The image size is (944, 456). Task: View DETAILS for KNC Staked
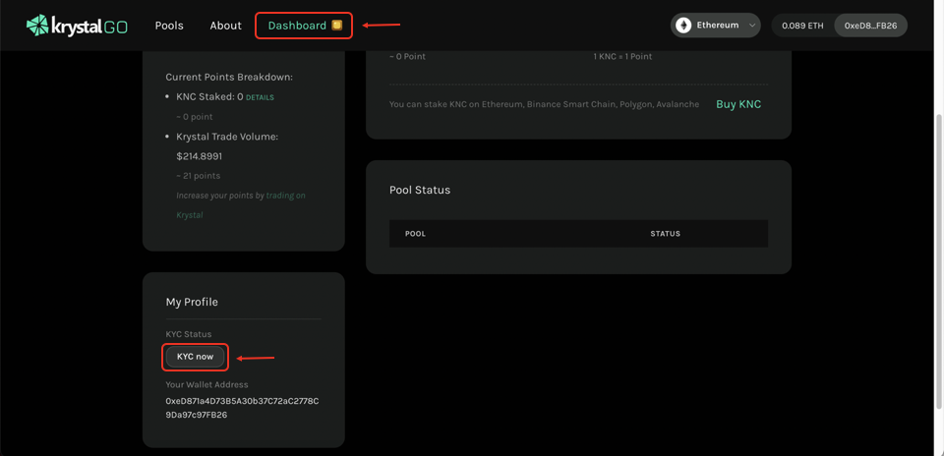pyautogui.click(x=260, y=97)
